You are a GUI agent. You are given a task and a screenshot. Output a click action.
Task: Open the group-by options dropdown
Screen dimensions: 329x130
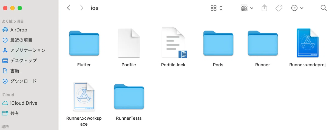(247, 8)
